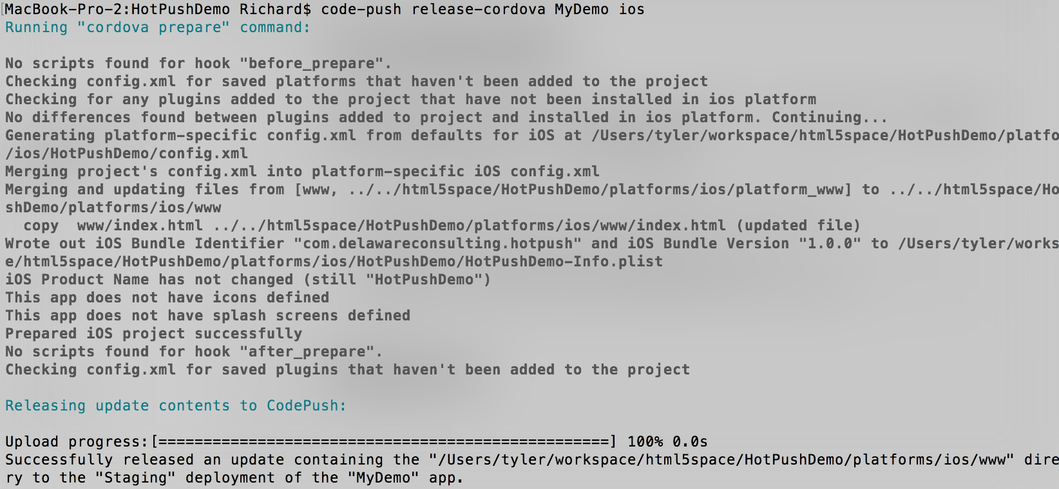Click the 'code-push release-cordova MyDemo ios' command text
The width and height of the screenshot is (1059, 489).
(482, 10)
